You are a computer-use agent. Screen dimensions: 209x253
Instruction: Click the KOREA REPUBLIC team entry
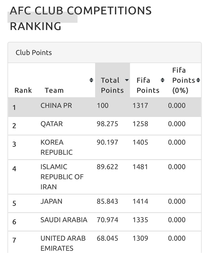point(56,147)
